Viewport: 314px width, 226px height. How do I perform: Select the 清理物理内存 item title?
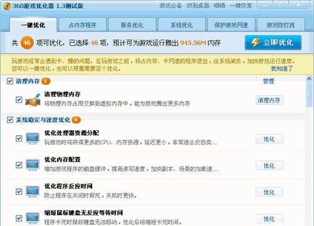(x=62, y=95)
